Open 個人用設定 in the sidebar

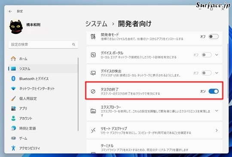(x=43, y=98)
